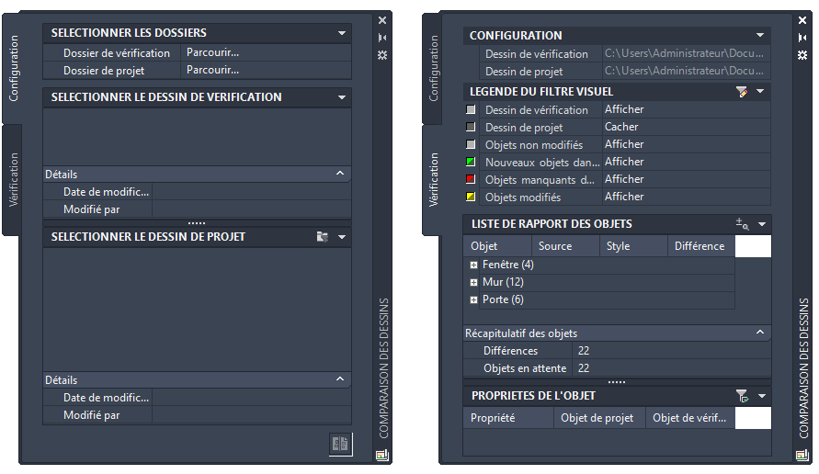Click the compare drawings button at bottom of left panel
This screenshot has width=819, height=474.
pos(340,444)
